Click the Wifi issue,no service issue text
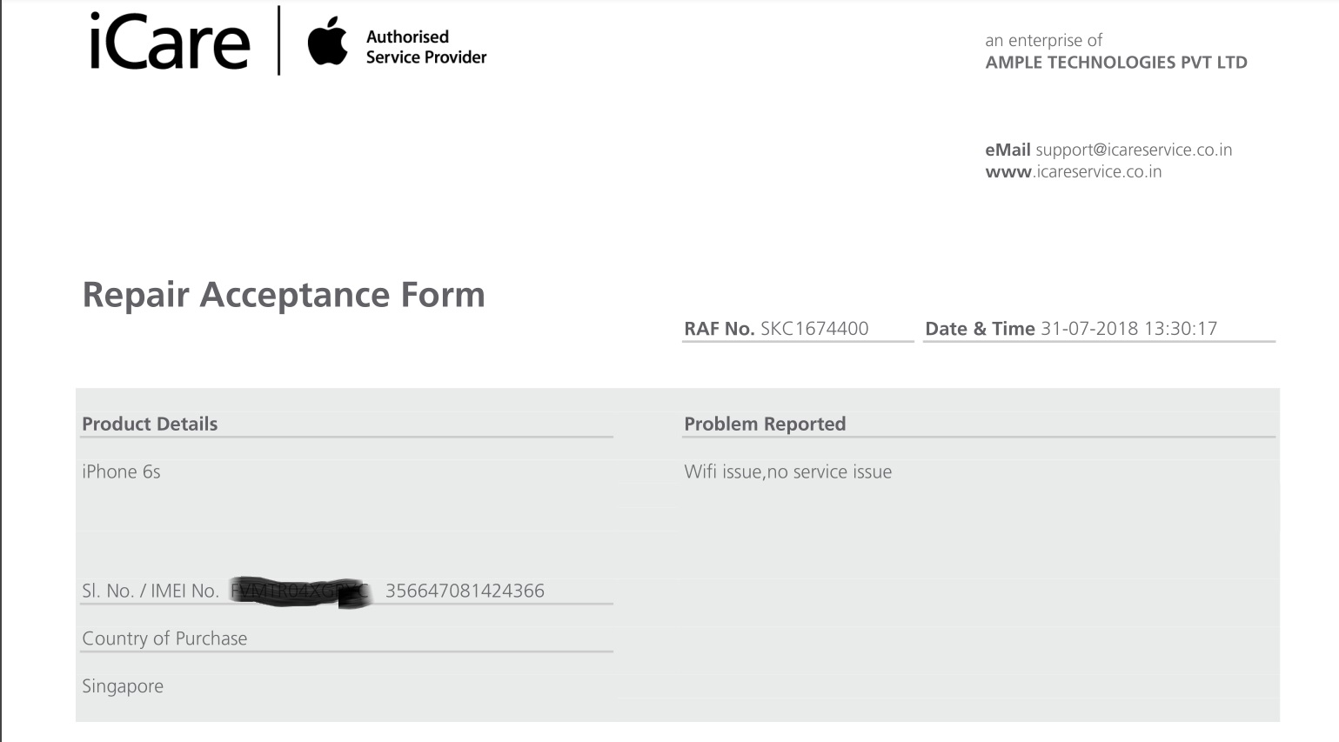This screenshot has width=1339, height=742. click(787, 471)
